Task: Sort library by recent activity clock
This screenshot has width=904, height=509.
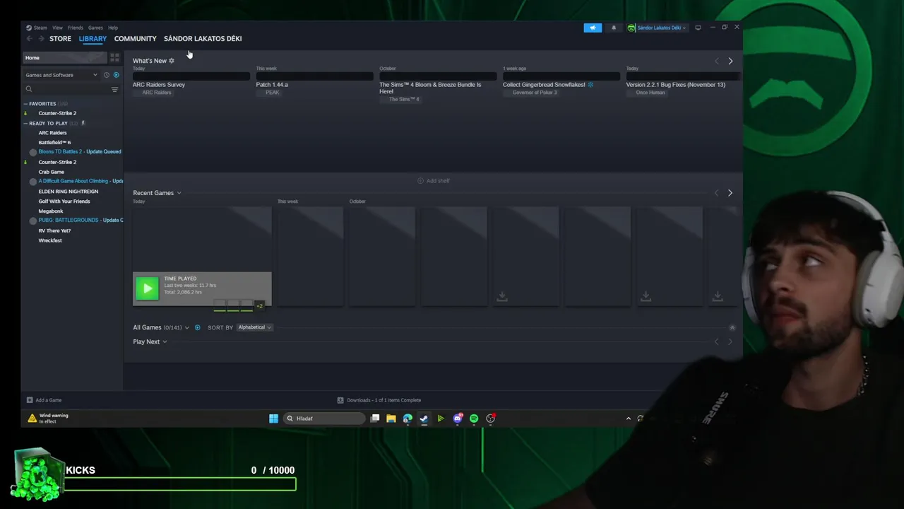Action: (x=107, y=75)
